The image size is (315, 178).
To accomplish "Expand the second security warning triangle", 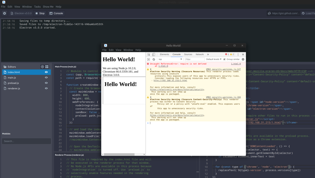I will tap(151, 97).
